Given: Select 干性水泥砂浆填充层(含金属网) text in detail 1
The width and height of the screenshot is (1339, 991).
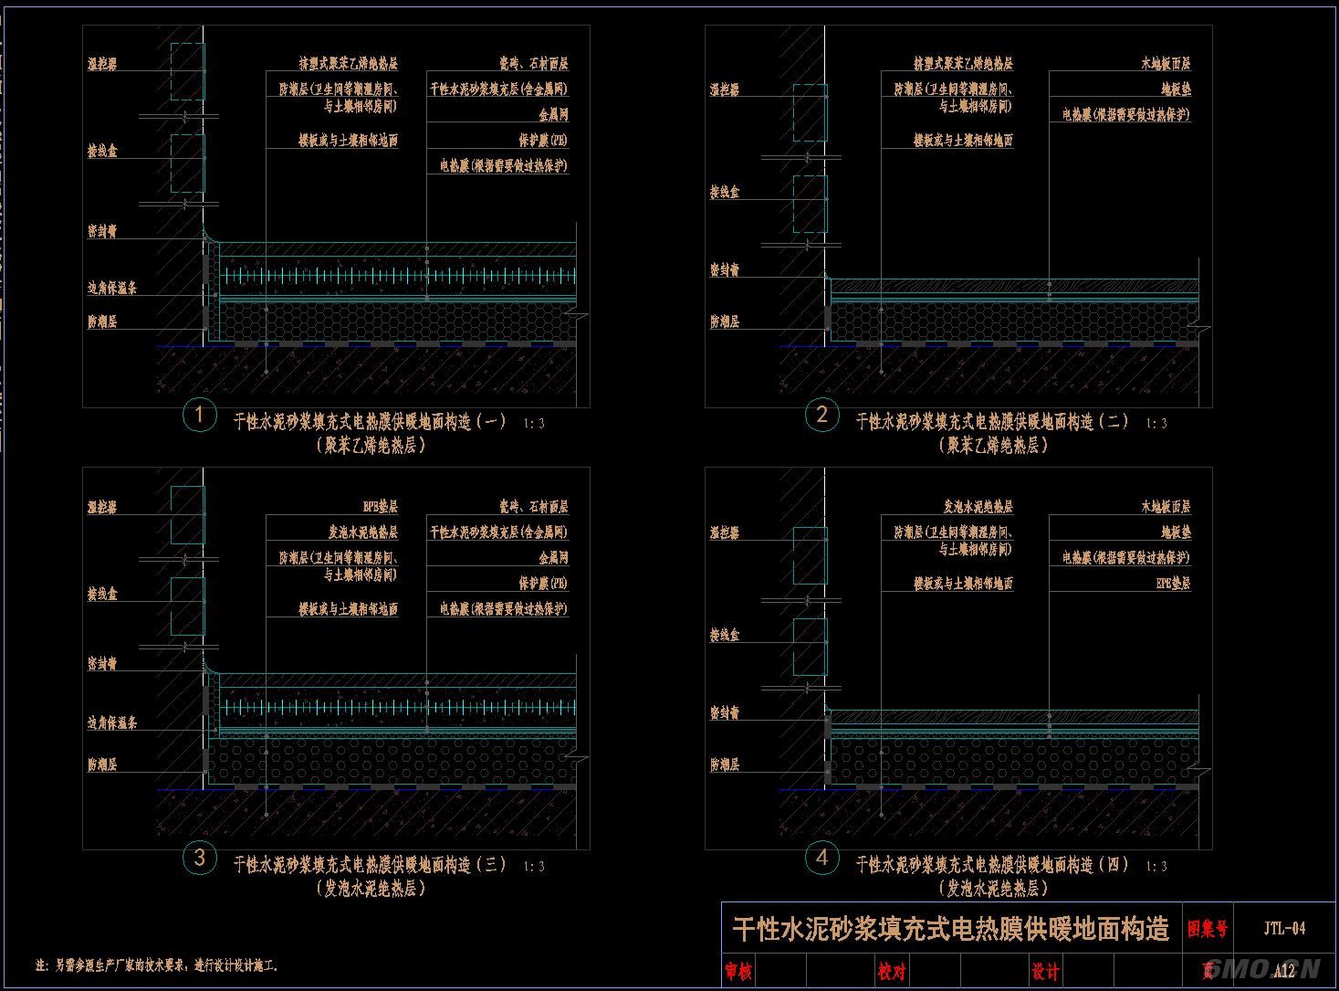Looking at the screenshot, I should click(499, 90).
